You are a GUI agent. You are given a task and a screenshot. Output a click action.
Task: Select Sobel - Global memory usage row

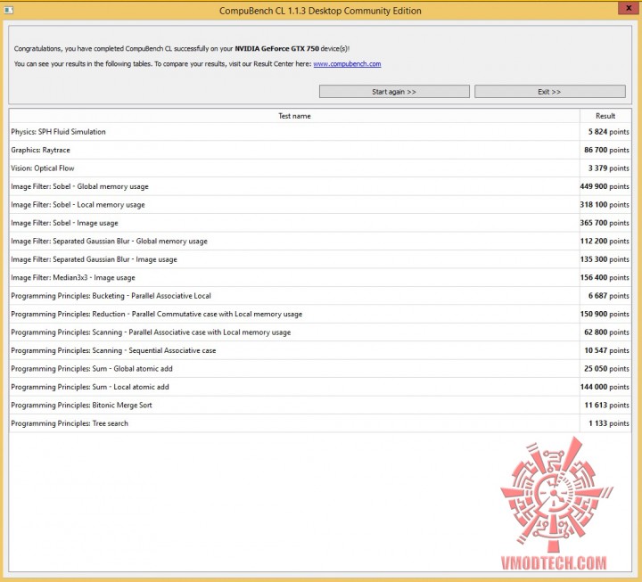[320, 186]
